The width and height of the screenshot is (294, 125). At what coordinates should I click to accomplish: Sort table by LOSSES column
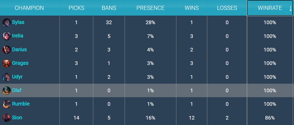pos(227,8)
